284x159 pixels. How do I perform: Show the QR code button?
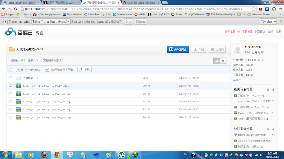pyautogui.click(x=217, y=49)
